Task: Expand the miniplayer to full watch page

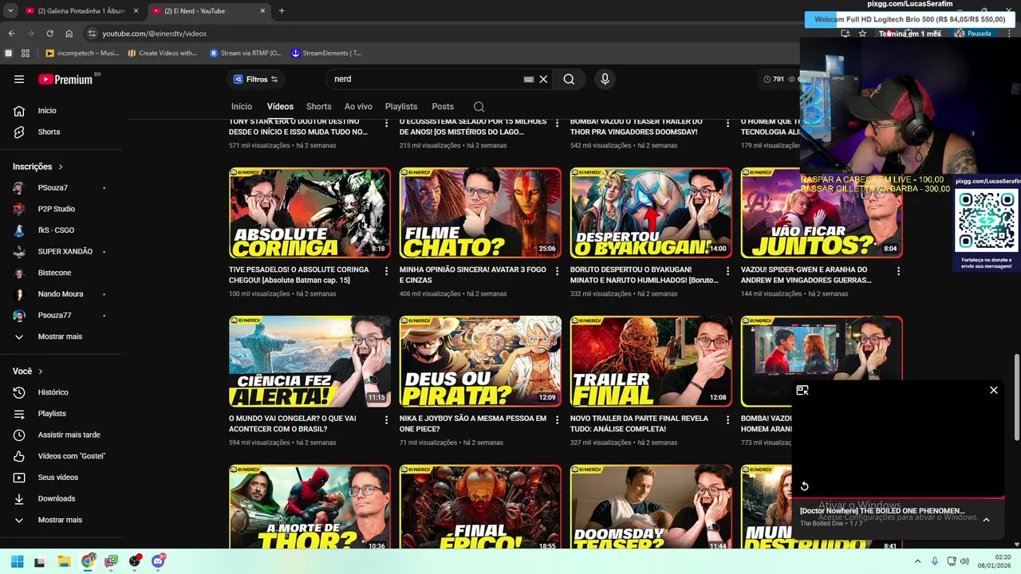Action: click(802, 390)
